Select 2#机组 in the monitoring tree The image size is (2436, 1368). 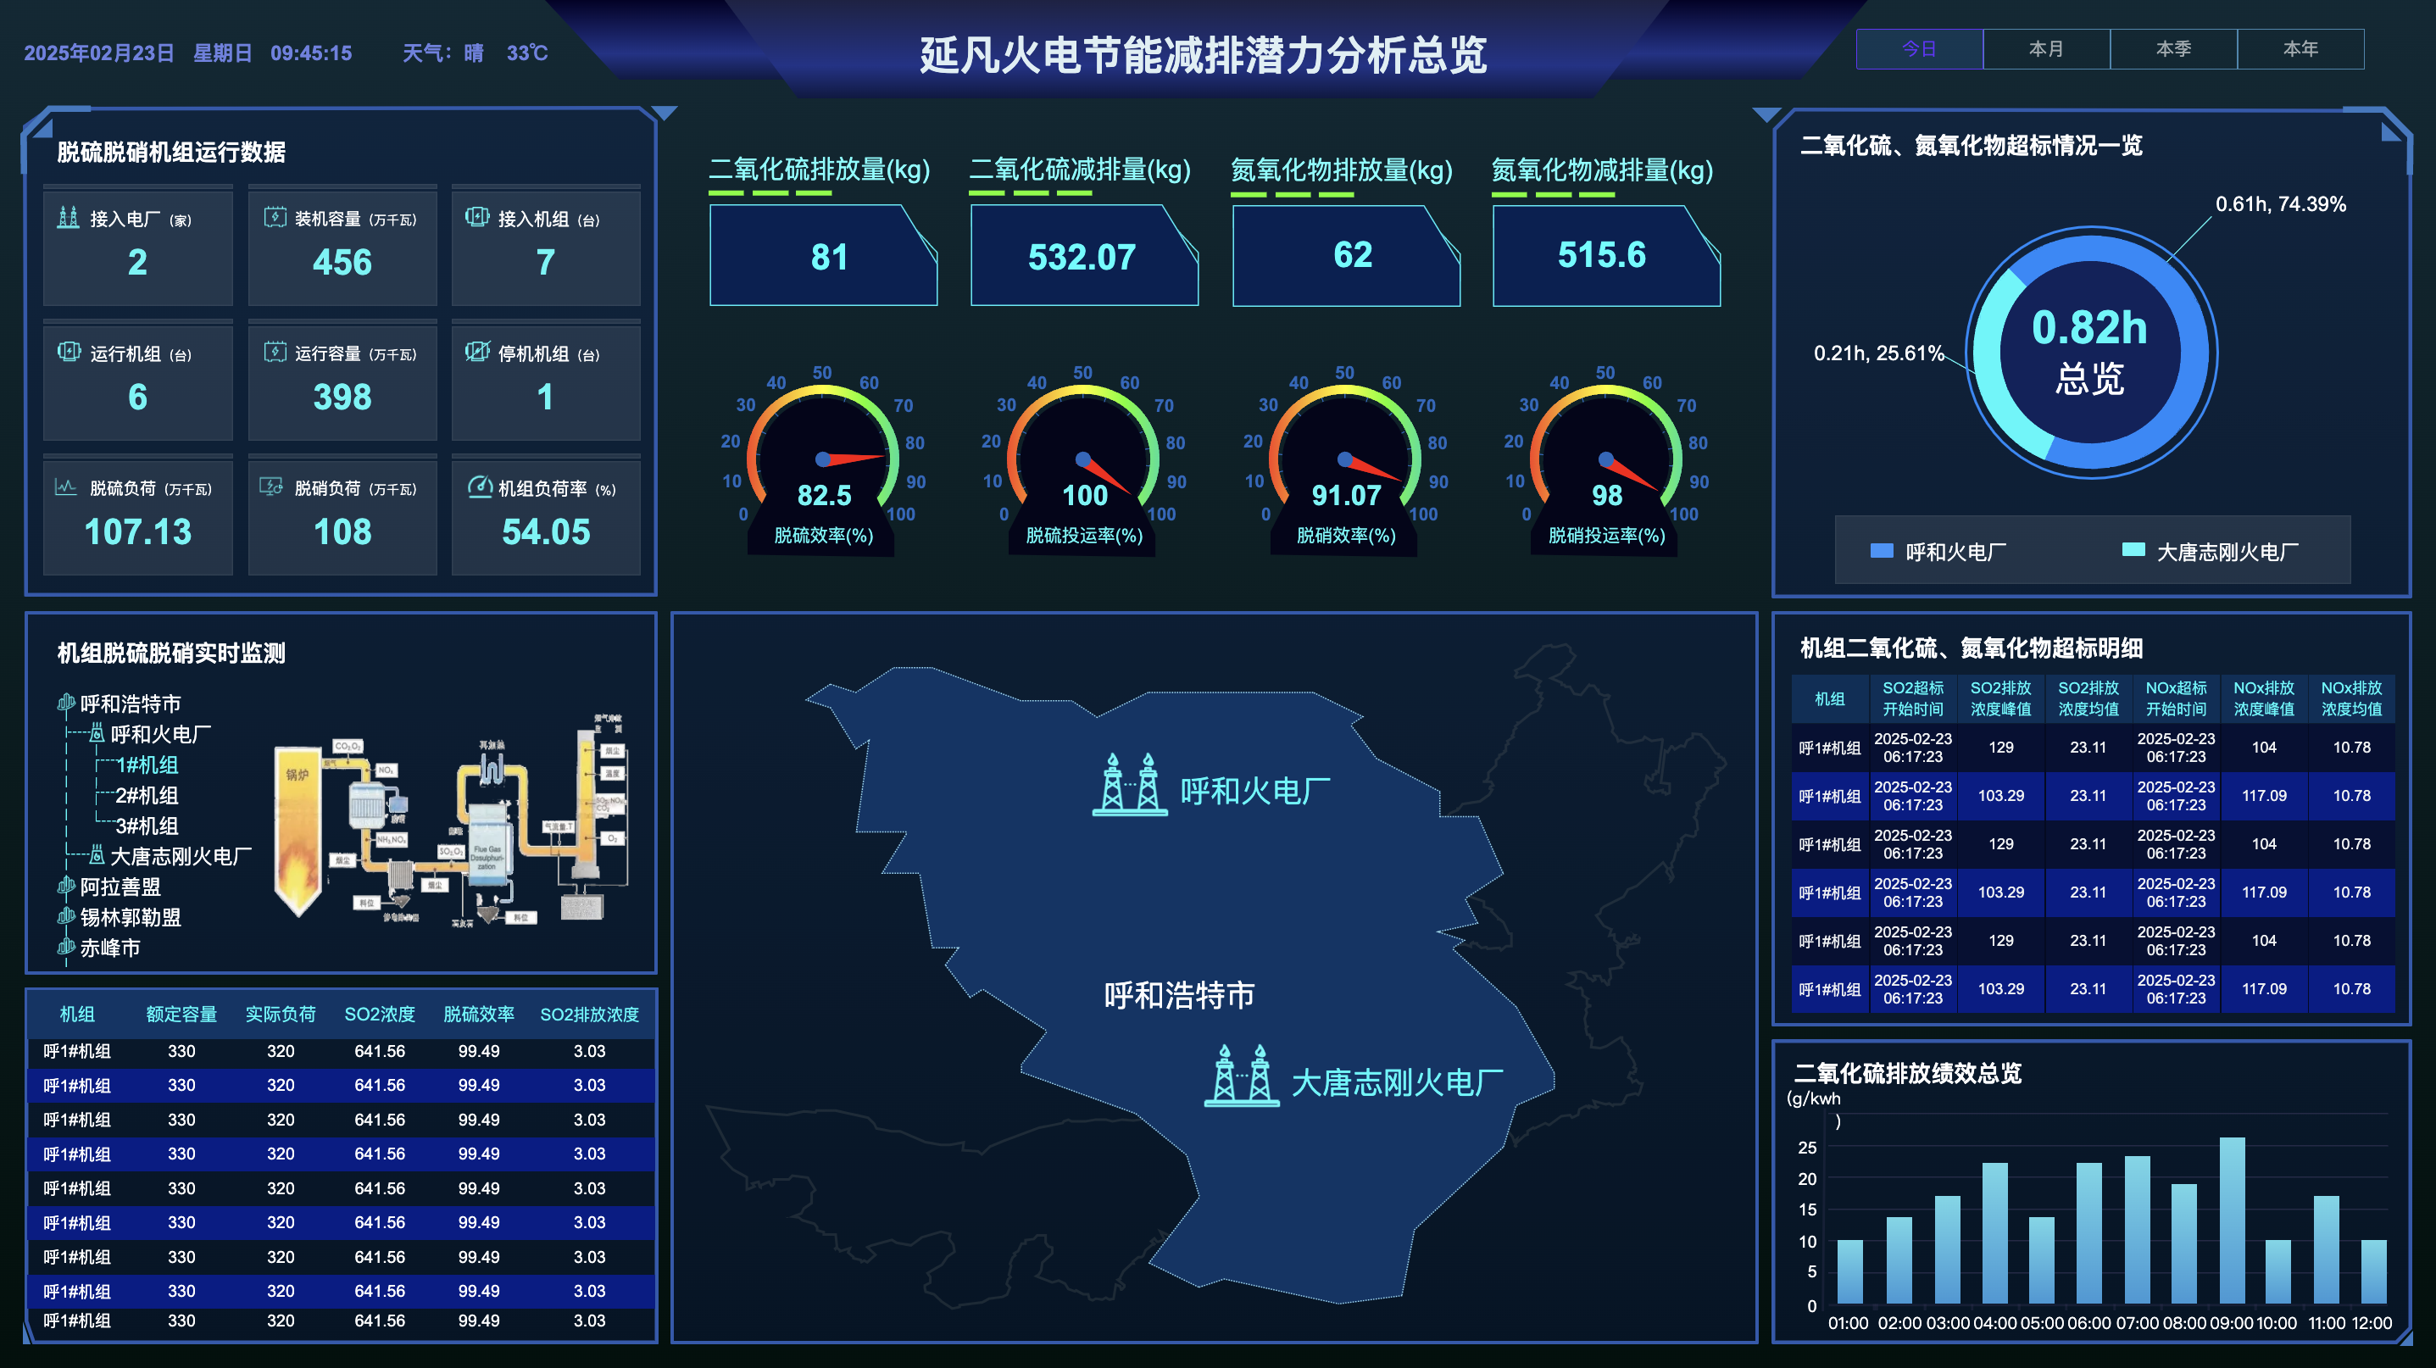point(146,795)
